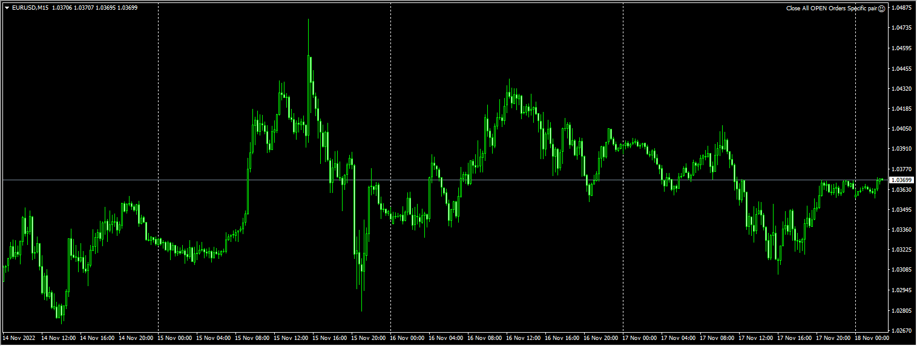Open the chart dropdown triangle beside EURUSD,M15
This screenshot has height=346, width=917.
coord(6,8)
